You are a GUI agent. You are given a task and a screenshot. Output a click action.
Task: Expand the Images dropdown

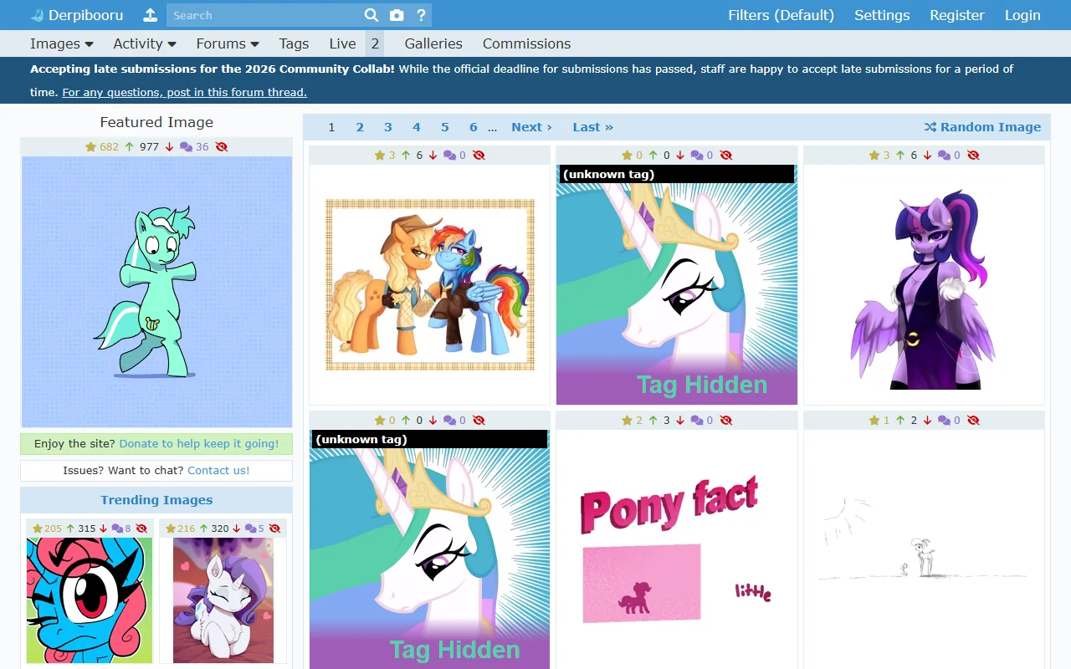62,43
